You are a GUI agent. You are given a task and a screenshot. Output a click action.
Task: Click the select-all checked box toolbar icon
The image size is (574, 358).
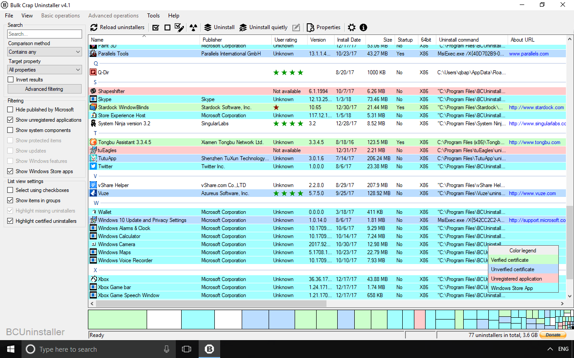156,27
